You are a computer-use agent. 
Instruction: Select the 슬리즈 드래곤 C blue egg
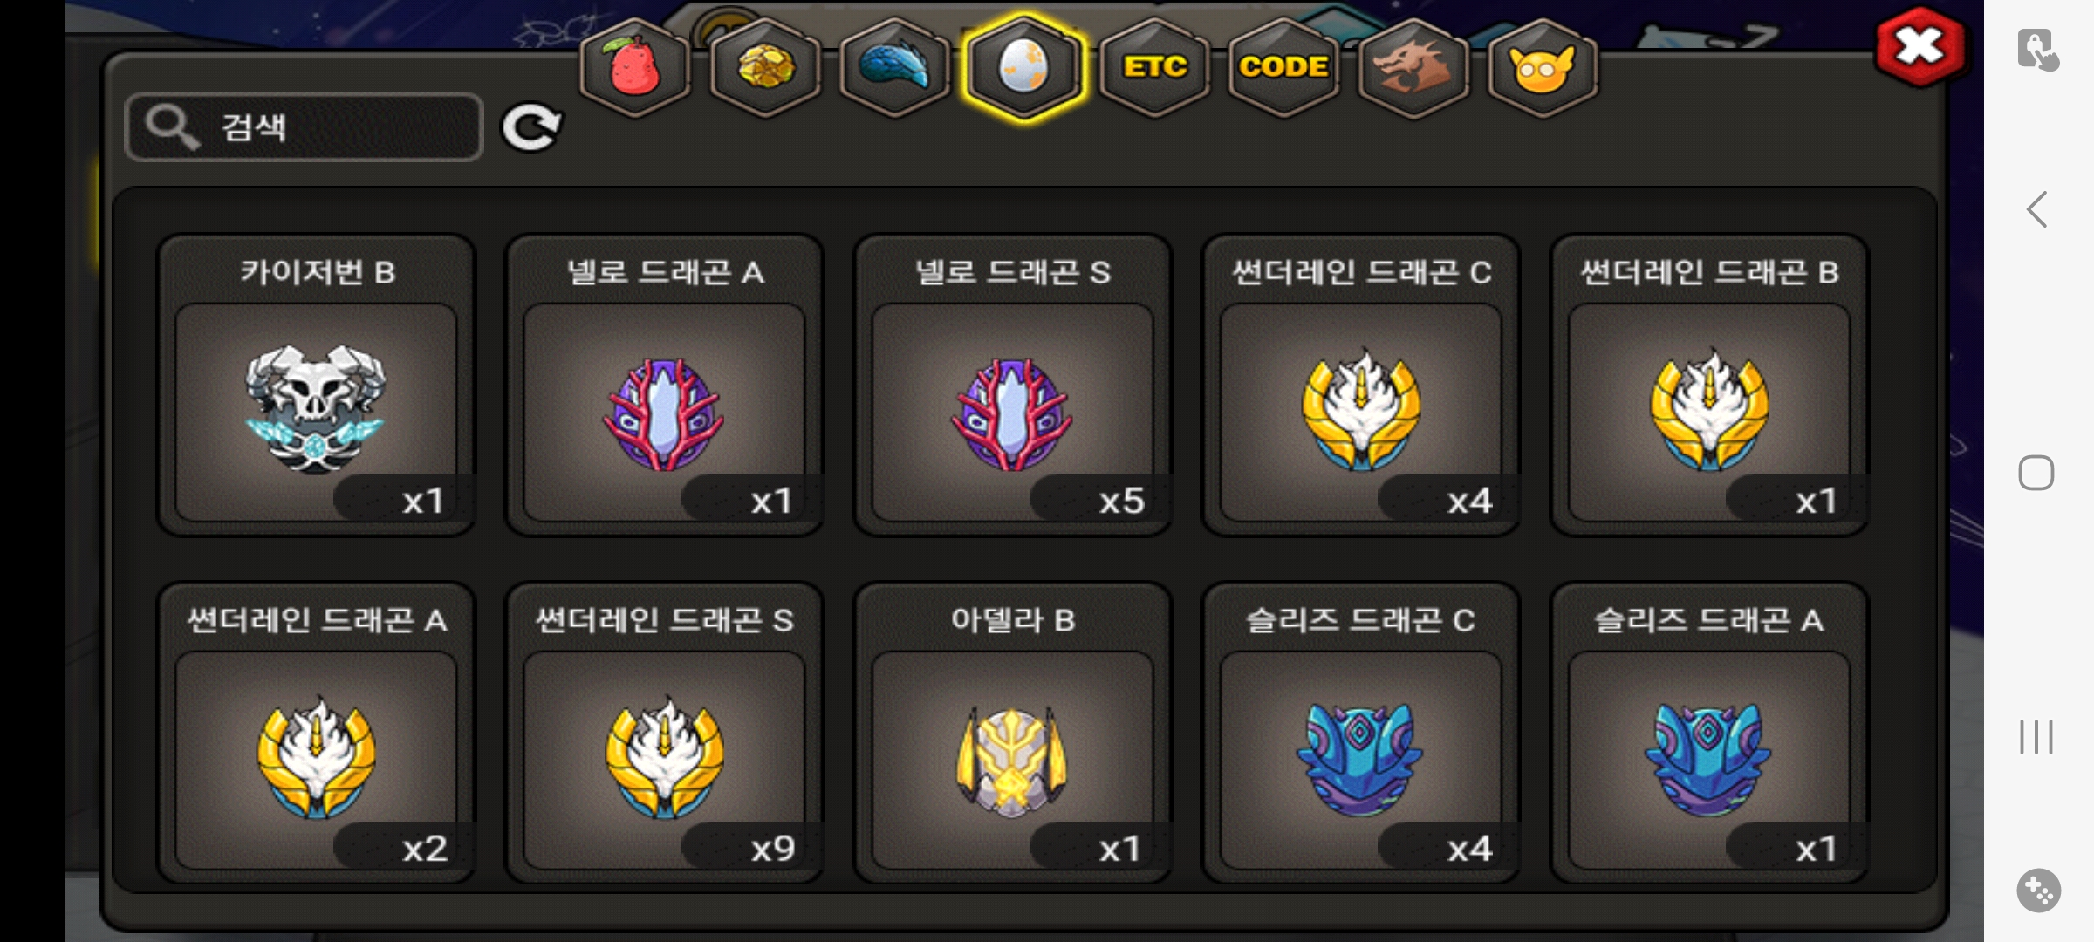pyautogui.click(x=1360, y=733)
